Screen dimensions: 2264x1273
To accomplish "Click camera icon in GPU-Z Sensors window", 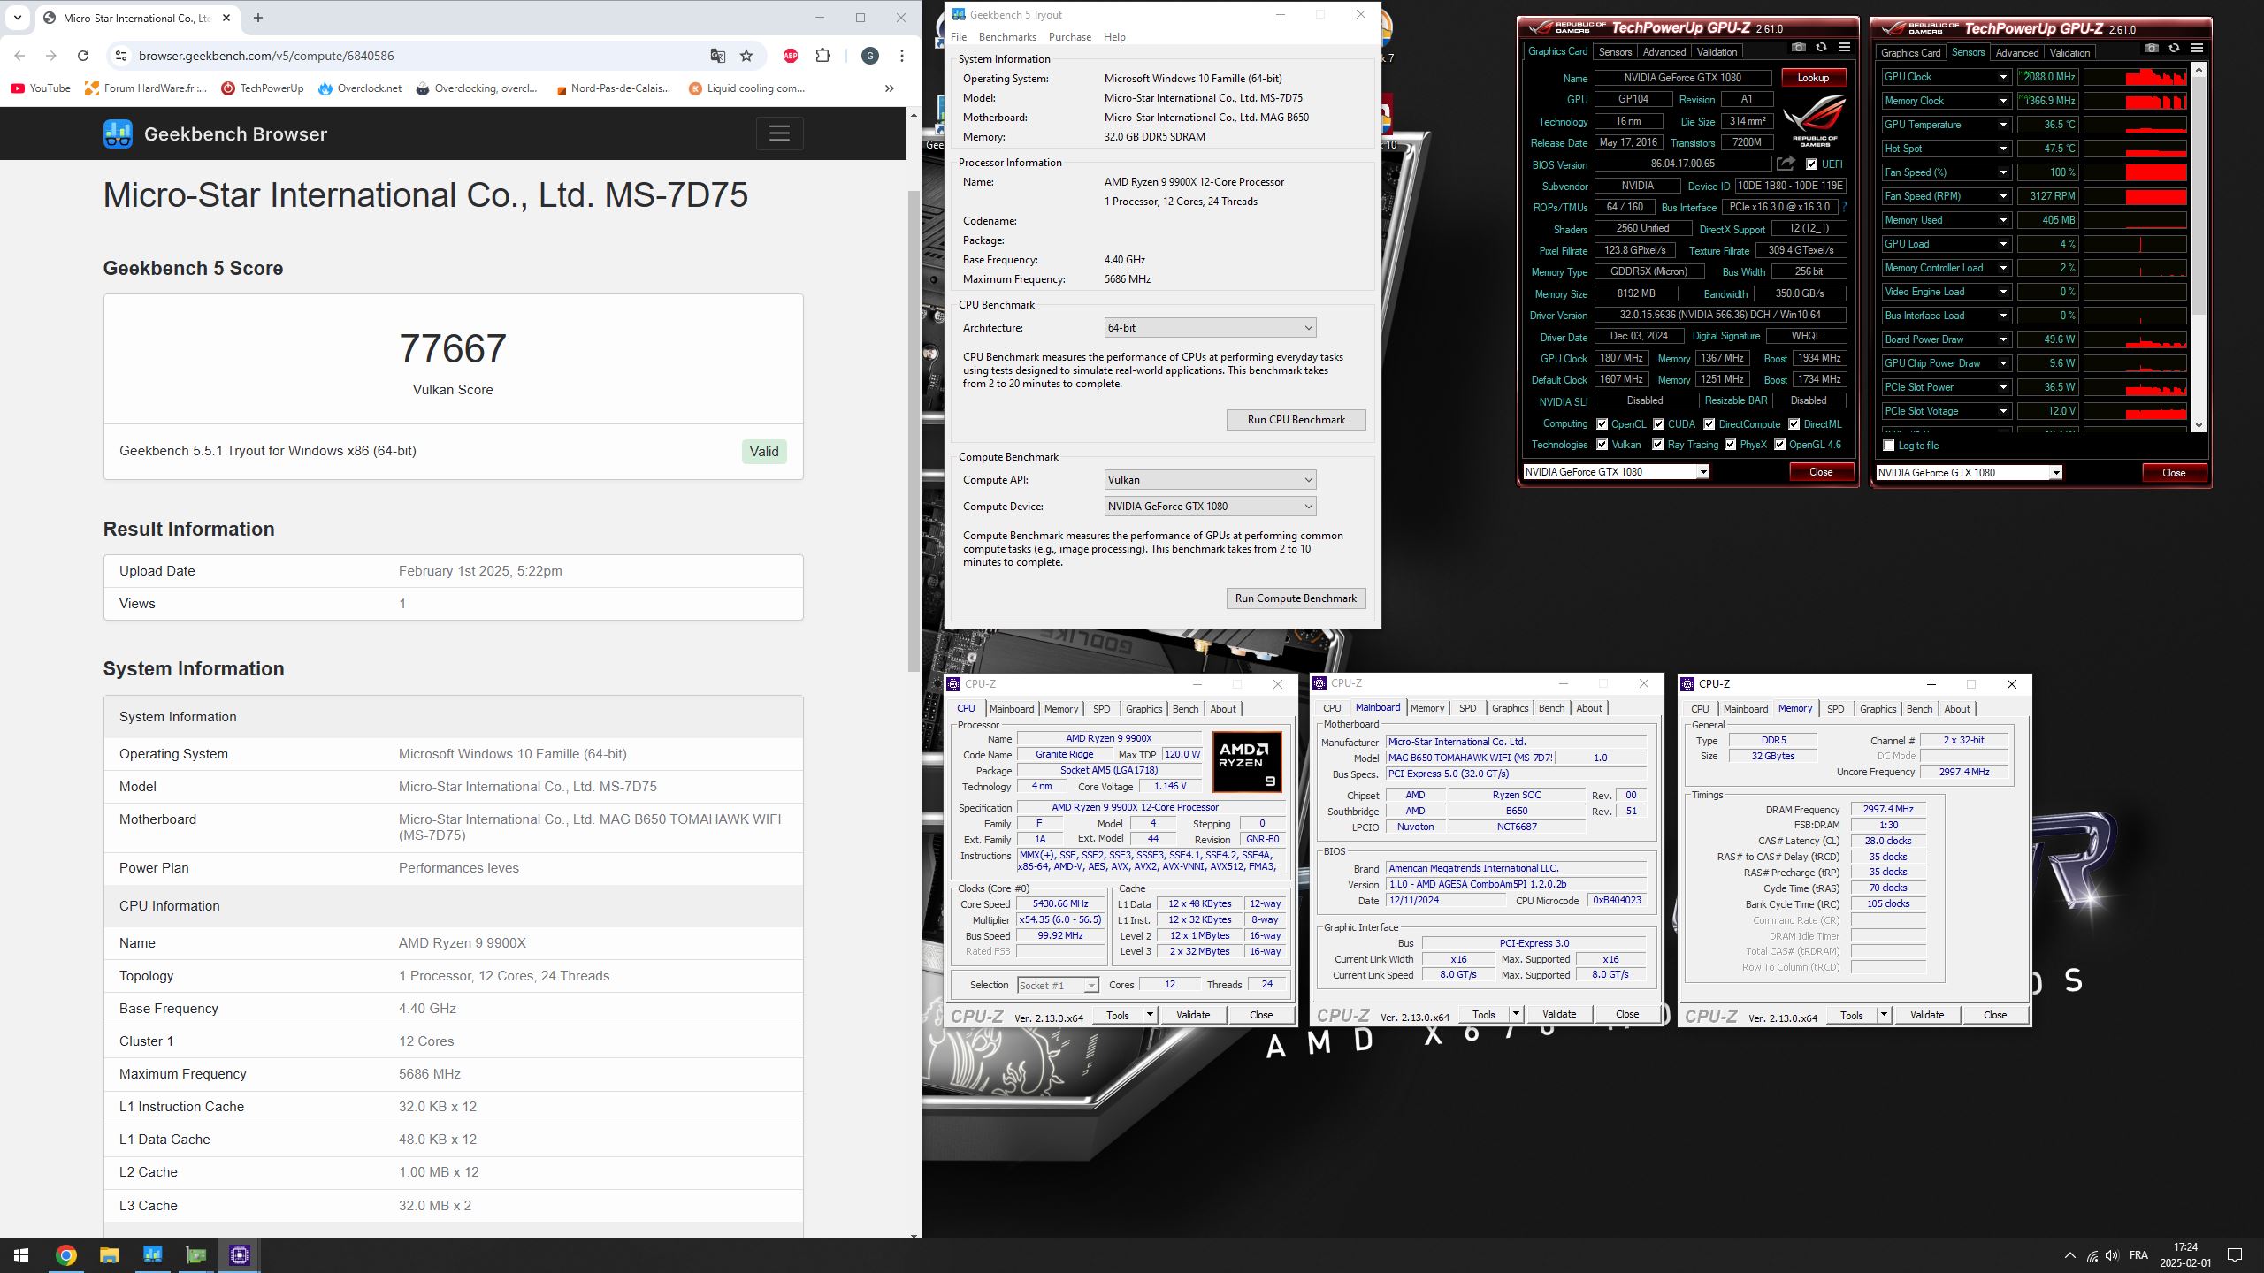I will 2151,49.
